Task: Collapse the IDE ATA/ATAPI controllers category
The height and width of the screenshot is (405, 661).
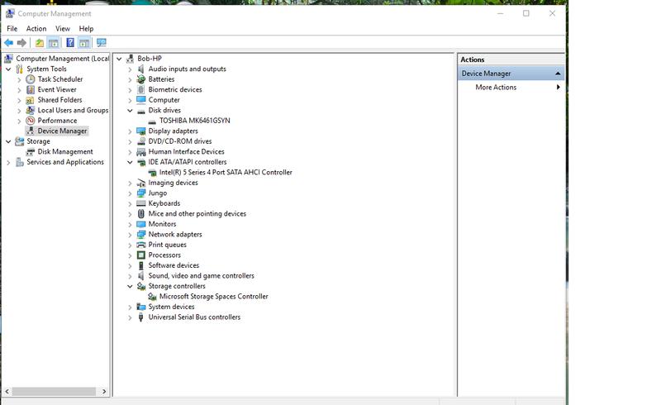Action: (x=130, y=162)
